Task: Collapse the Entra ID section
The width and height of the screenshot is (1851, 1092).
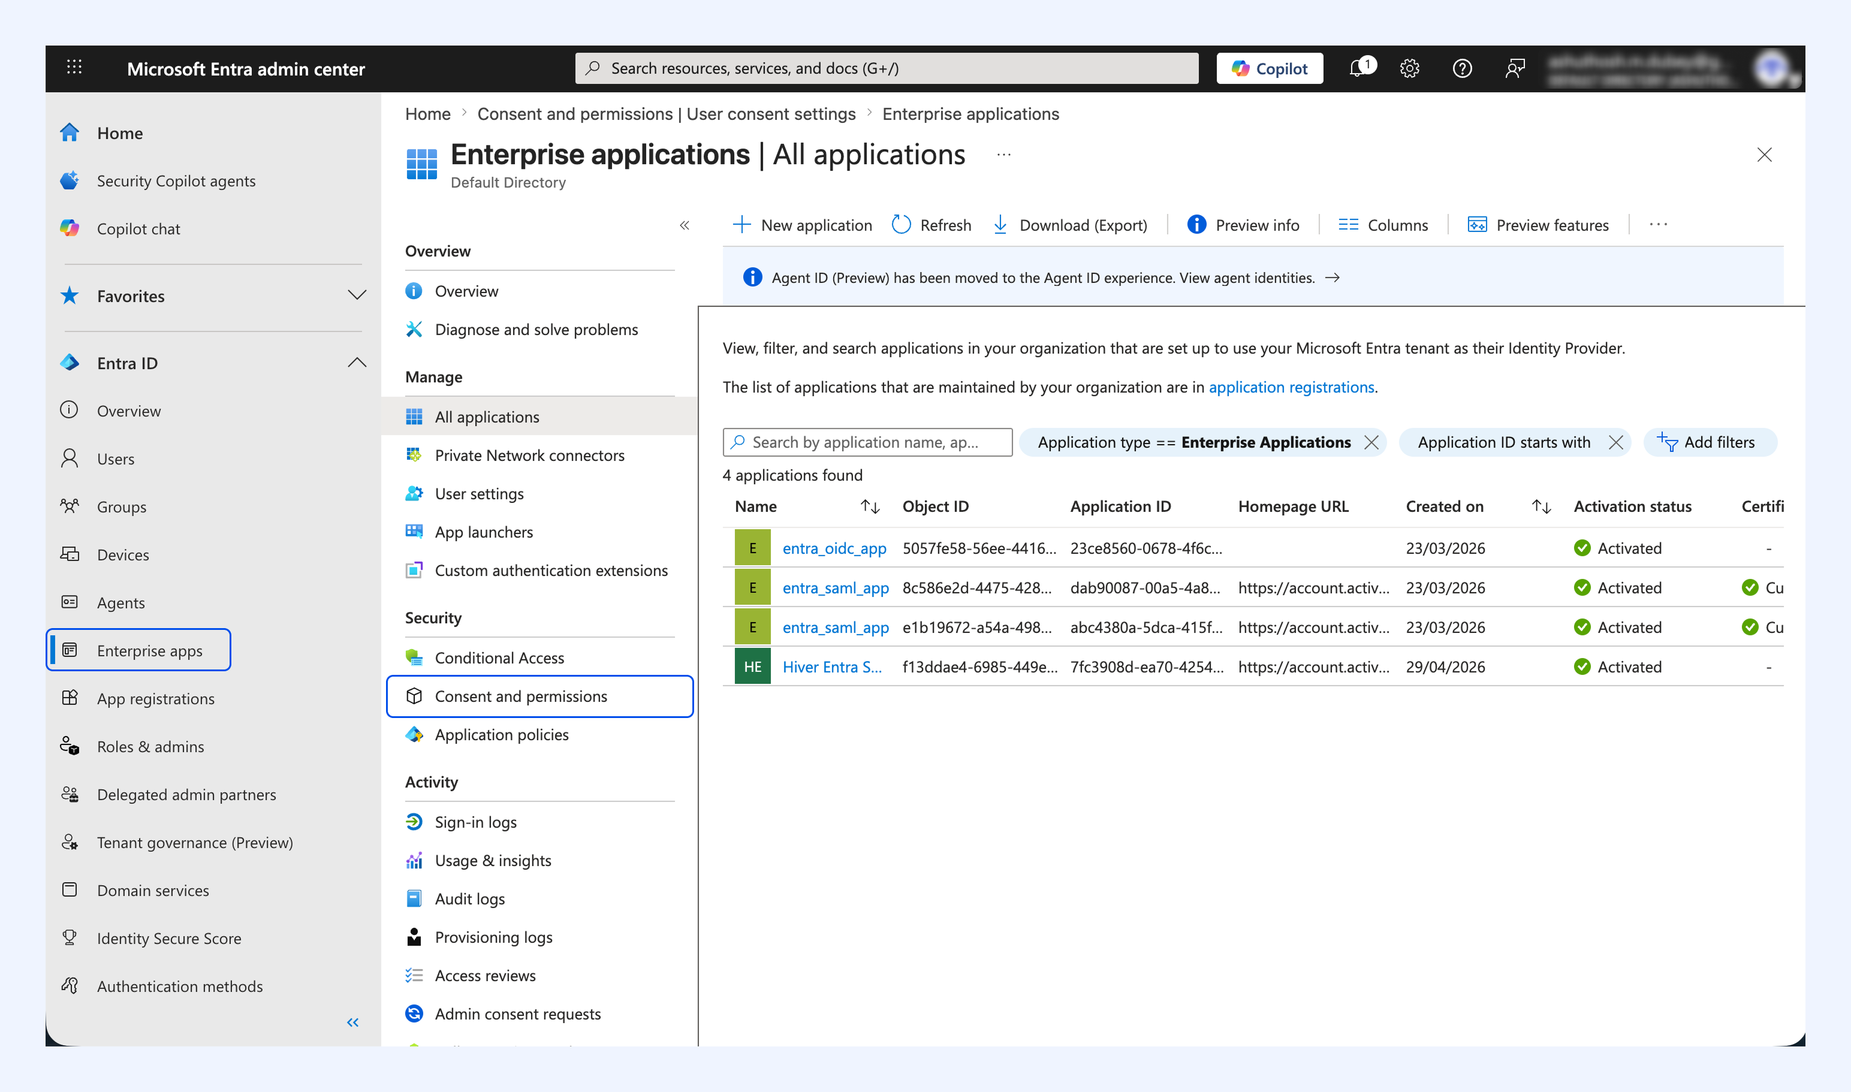Action: [357, 362]
